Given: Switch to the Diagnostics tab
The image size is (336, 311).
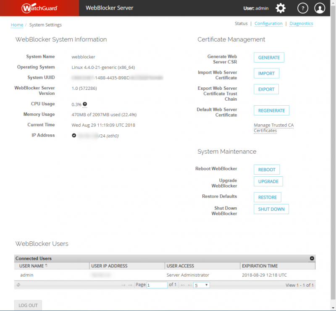Looking at the screenshot, I should (302, 24).
